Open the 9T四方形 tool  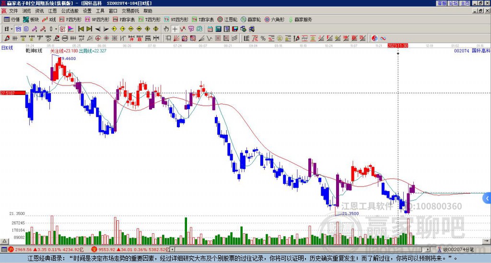click(x=176, y=19)
